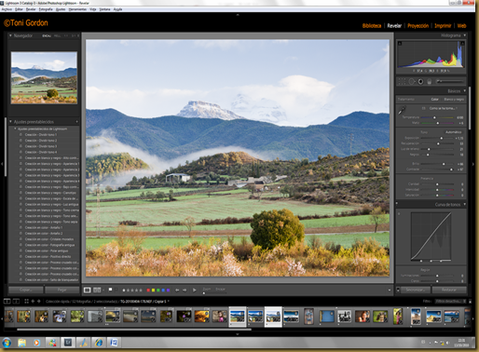Open the Web module
Screen dimensions: 479x352
point(461,26)
